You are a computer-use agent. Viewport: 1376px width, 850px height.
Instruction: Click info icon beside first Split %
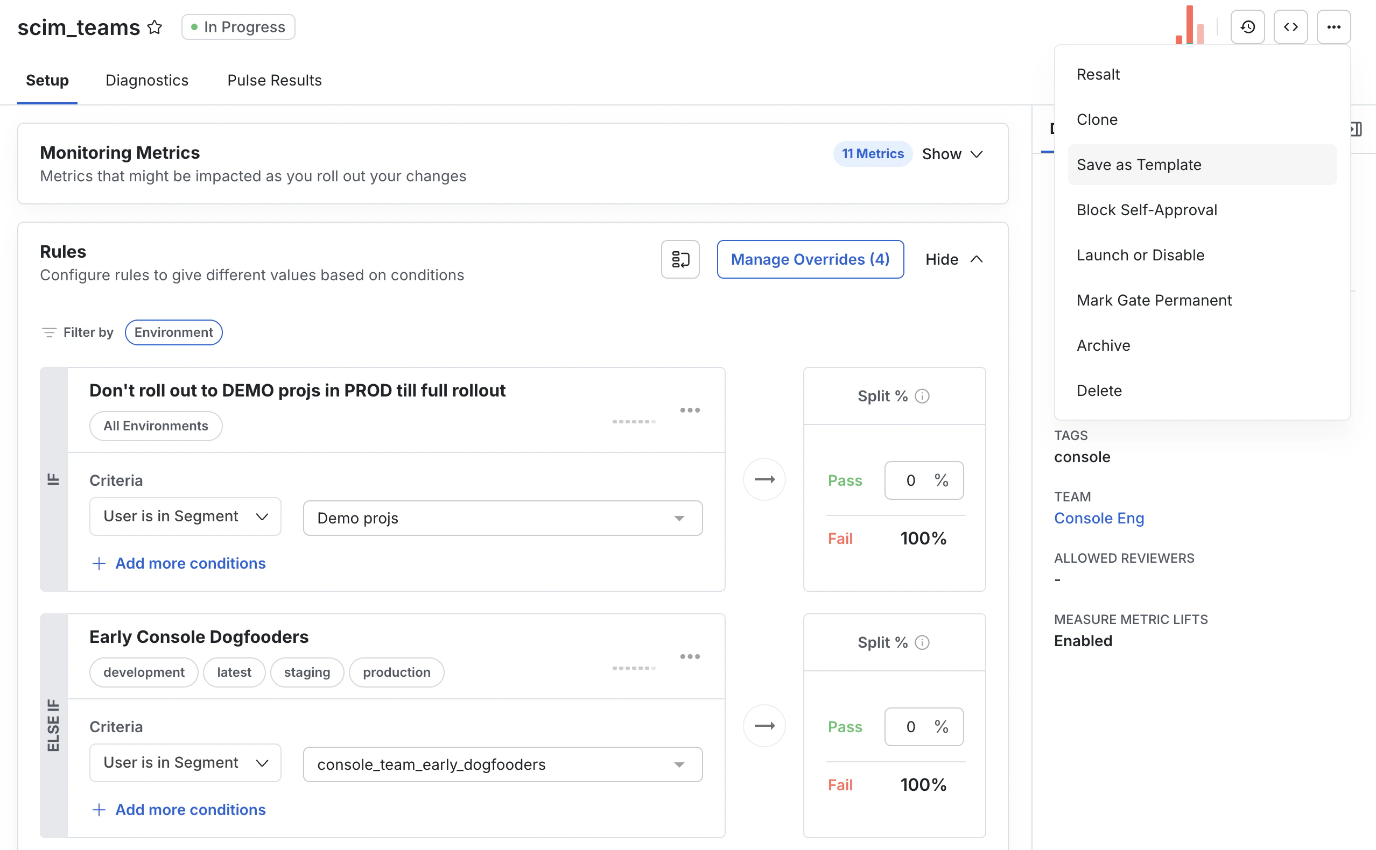tap(922, 396)
